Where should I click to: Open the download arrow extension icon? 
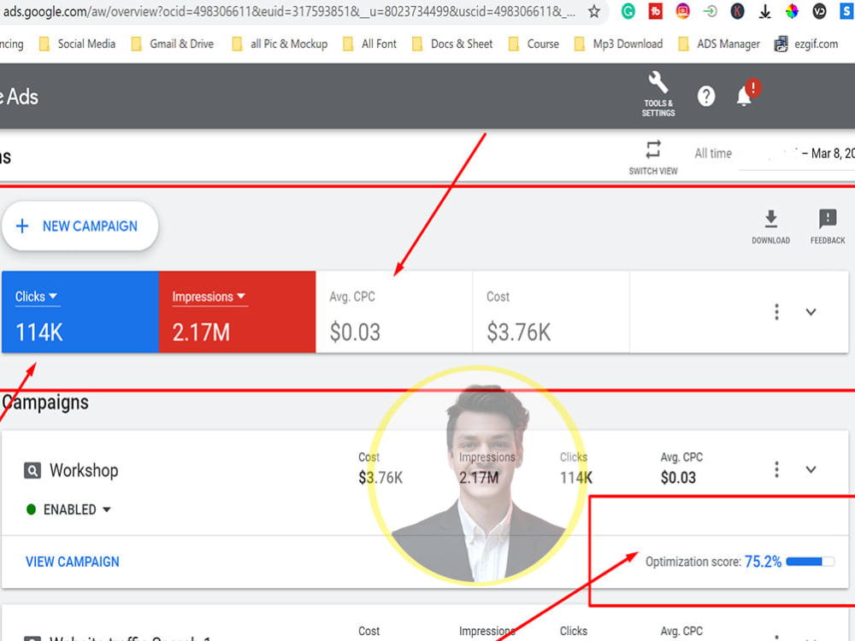(x=764, y=11)
